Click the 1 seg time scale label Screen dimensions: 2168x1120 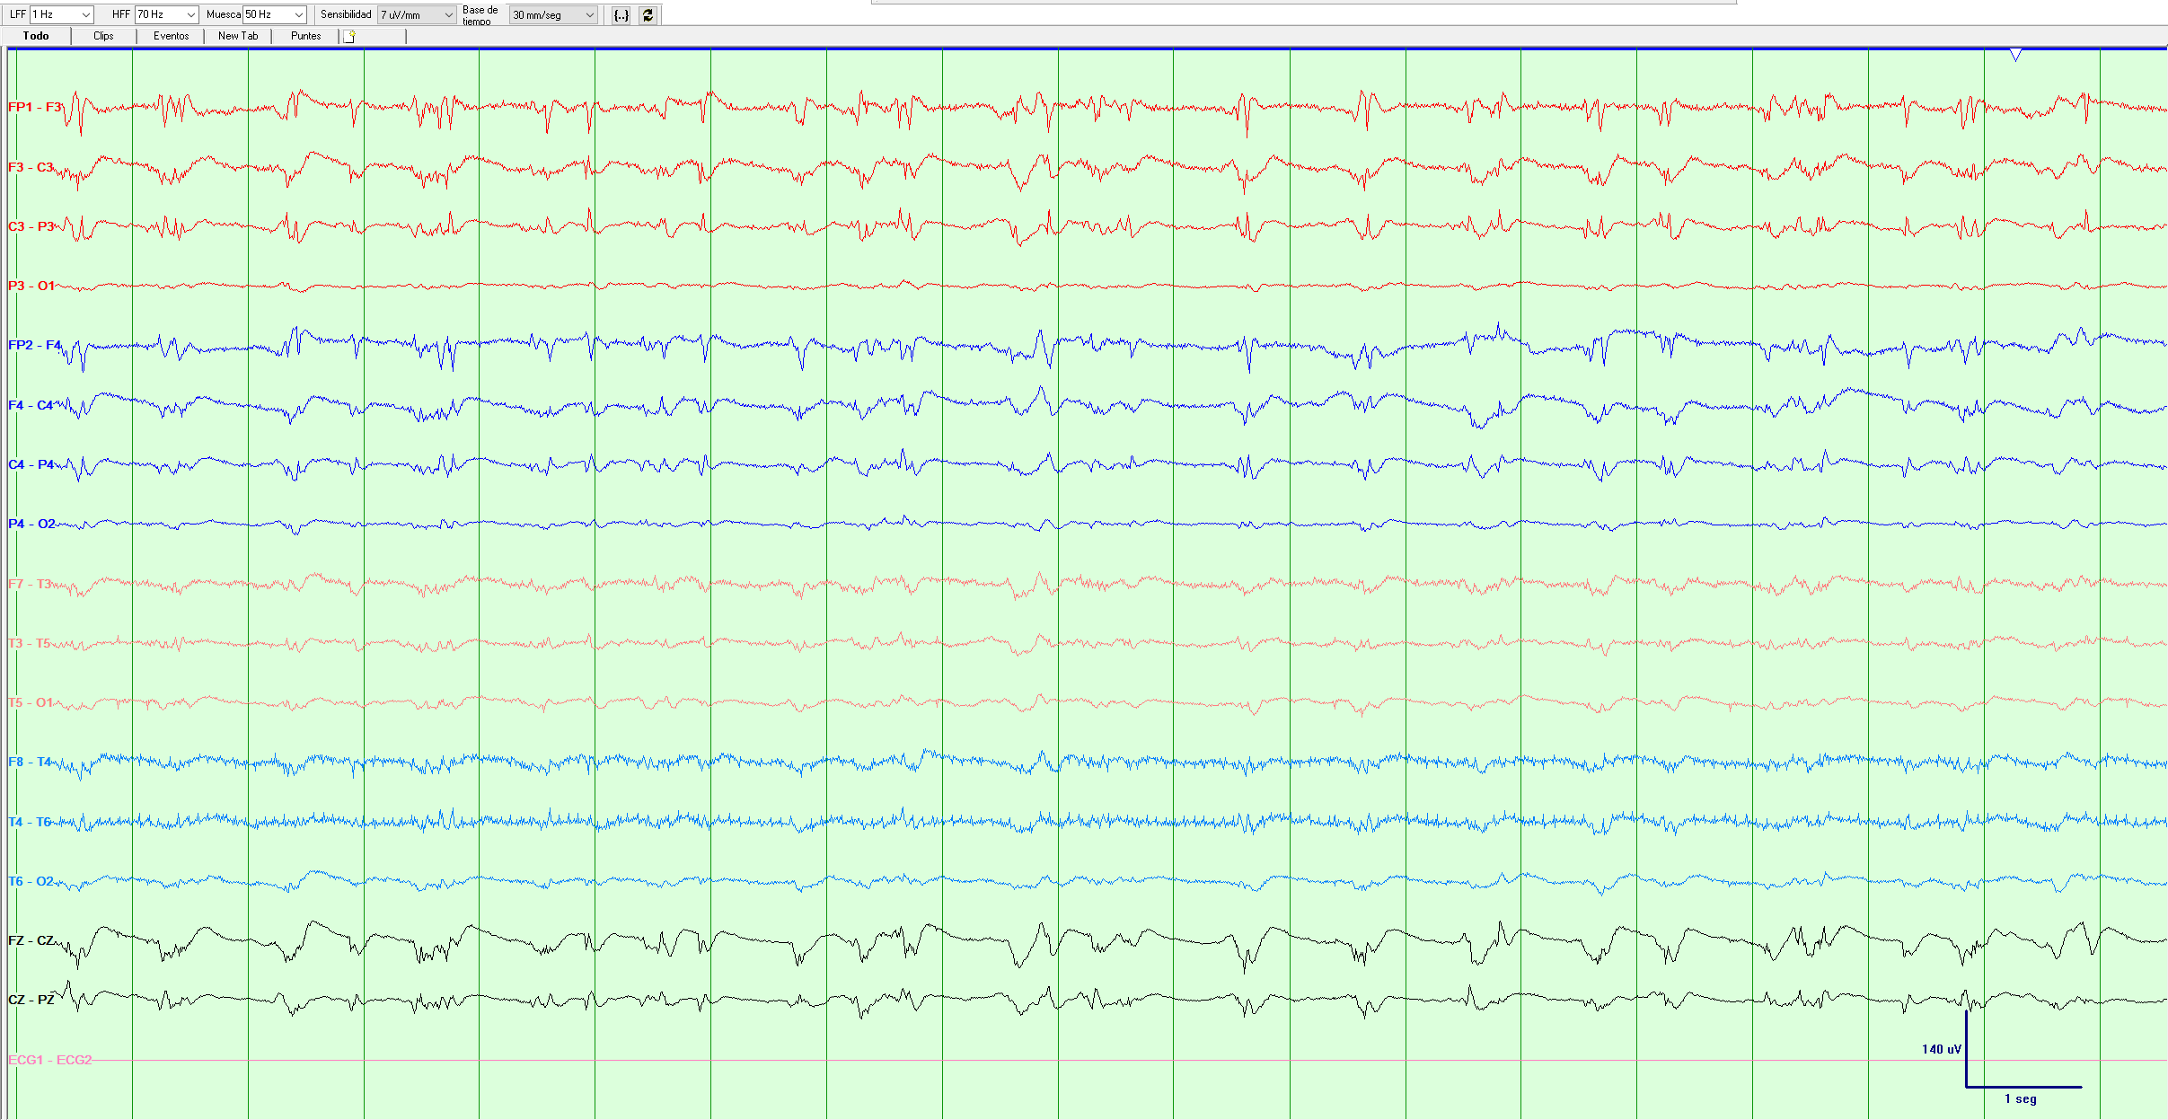(2021, 1098)
